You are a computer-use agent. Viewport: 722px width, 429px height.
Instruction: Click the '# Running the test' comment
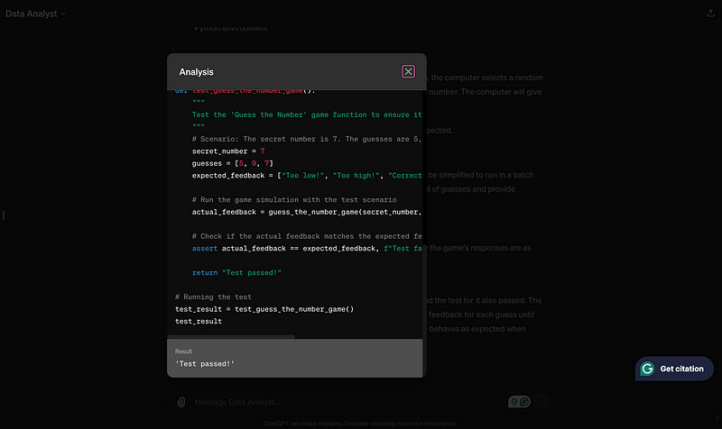point(213,297)
